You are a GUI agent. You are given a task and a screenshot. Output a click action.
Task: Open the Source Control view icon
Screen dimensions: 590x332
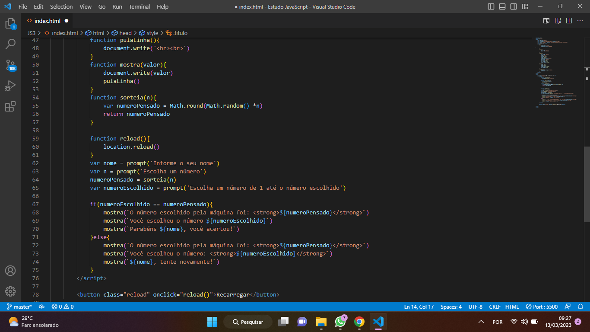[x=10, y=65]
